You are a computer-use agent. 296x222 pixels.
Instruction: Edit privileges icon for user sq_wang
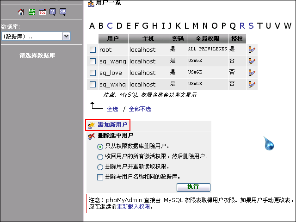(x=252, y=61)
